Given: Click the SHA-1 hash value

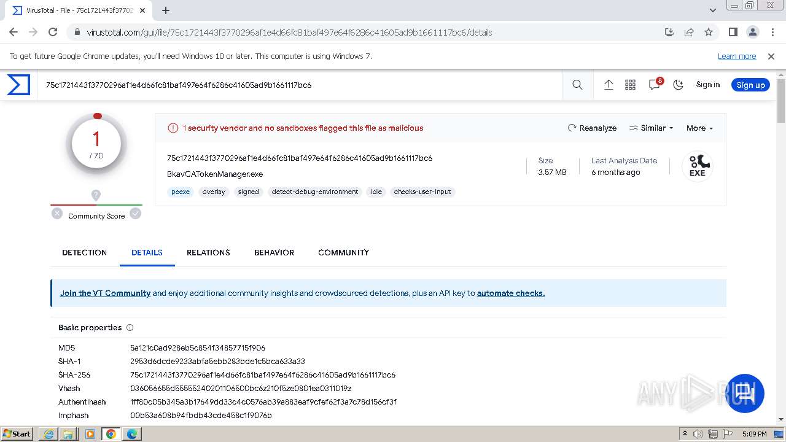Looking at the screenshot, I should coord(217,362).
